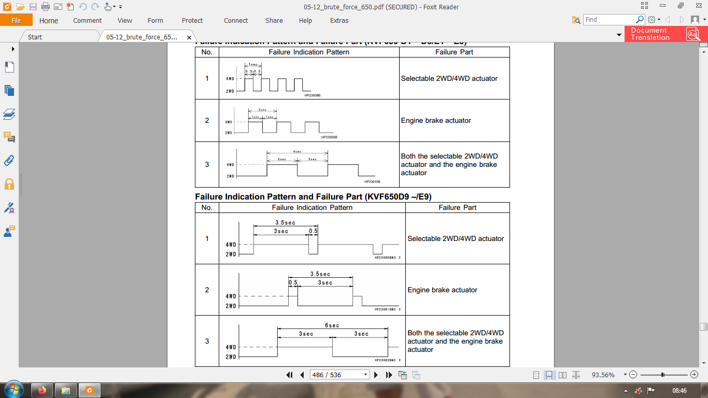Switch to the Home ribbon tab
This screenshot has width=708, height=398.
point(49,21)
